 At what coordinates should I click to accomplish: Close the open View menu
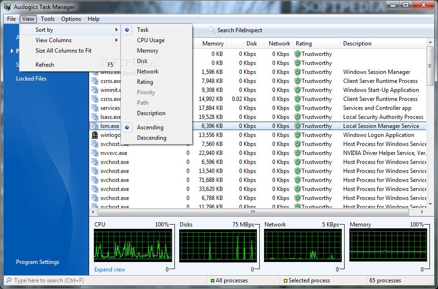click(28, 18)
